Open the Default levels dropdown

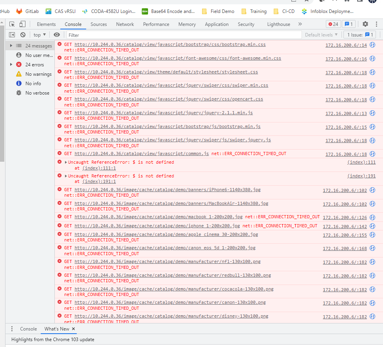tap(321, 35)
